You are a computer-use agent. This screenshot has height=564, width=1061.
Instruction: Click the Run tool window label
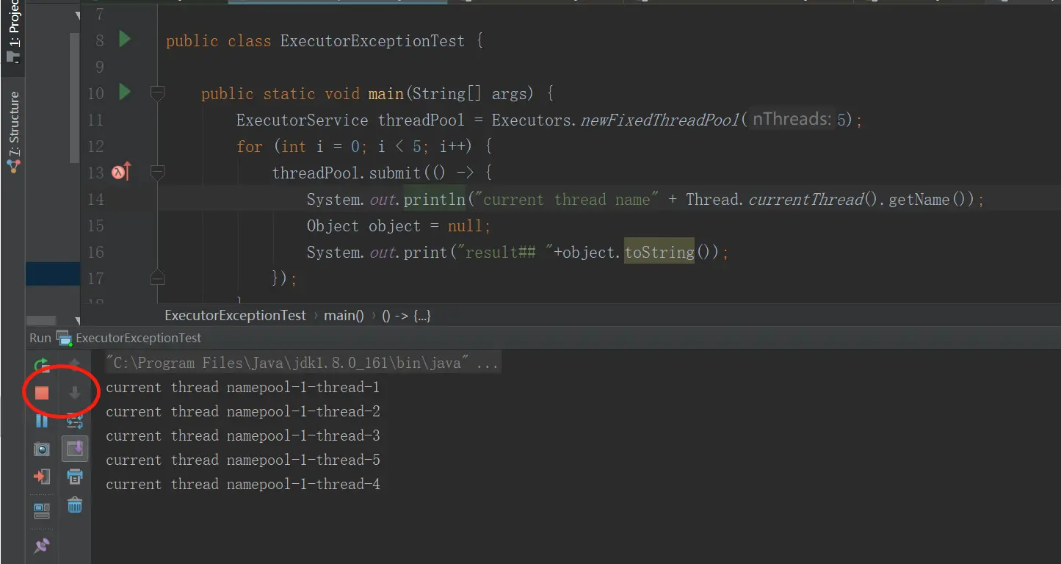click(x=40, y=338)
